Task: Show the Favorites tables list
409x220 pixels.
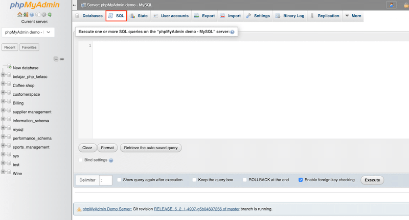Action: pos(29,47)
